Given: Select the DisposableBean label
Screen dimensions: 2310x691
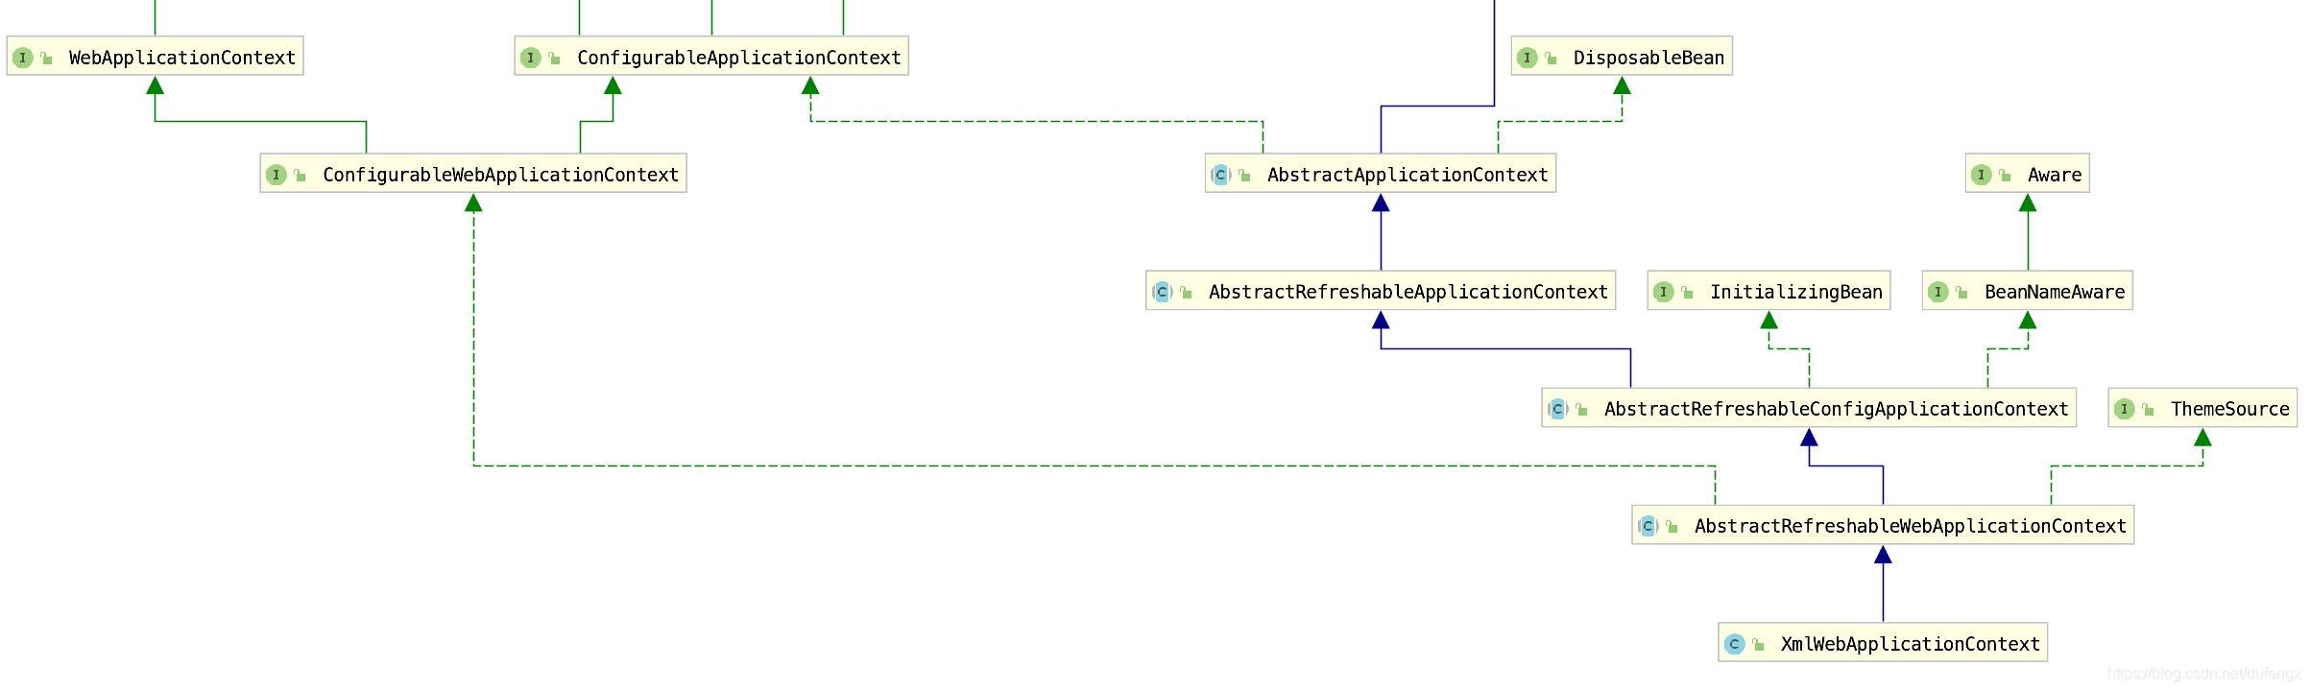Looking at the screenshot, I should (x=1648, y=58).
